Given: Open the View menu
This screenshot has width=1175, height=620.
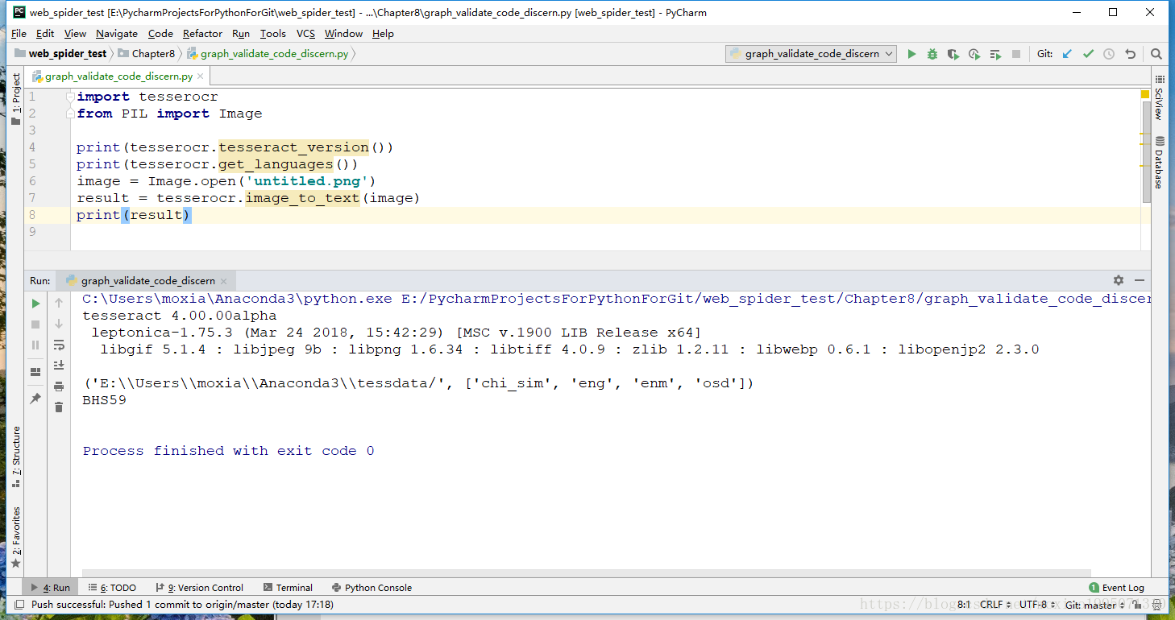Looking at the screenshot, I should (75, 34).
